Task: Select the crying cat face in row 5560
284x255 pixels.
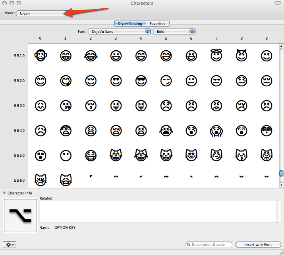Action: 41,180
